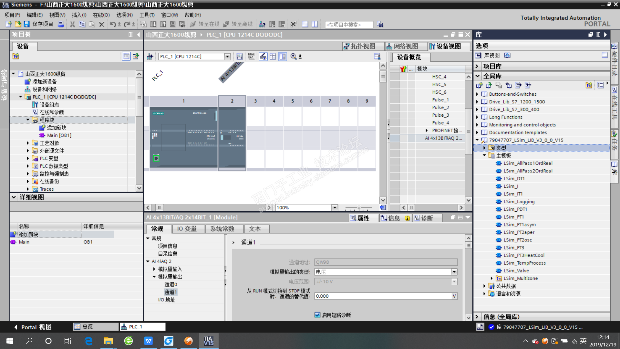620x349 pixels.
Task: Click the Print icon in toolbar
Action: pyautogui.click(x=60, y=24)
